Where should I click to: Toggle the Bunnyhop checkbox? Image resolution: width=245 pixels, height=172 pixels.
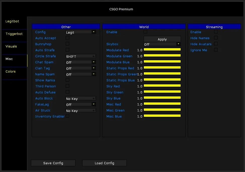click(x=67, y=44)
